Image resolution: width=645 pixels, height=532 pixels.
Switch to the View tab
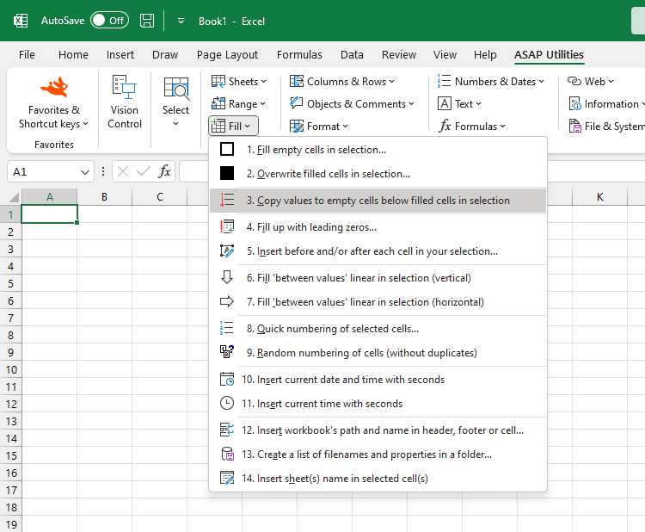(x=445, y=55)
